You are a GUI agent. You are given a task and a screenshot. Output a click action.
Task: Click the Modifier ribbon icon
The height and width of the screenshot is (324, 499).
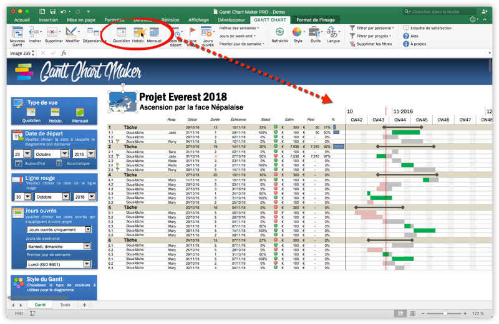[x=71, y=32]
